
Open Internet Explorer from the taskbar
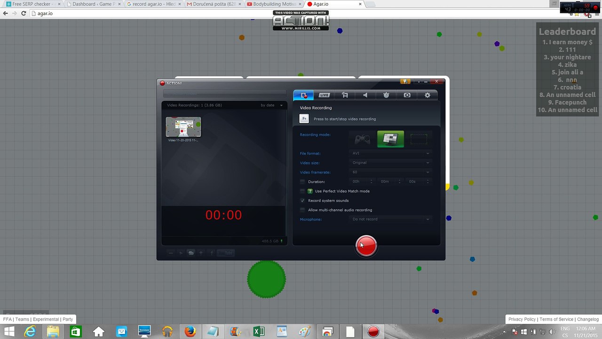[x=30, y=331]
